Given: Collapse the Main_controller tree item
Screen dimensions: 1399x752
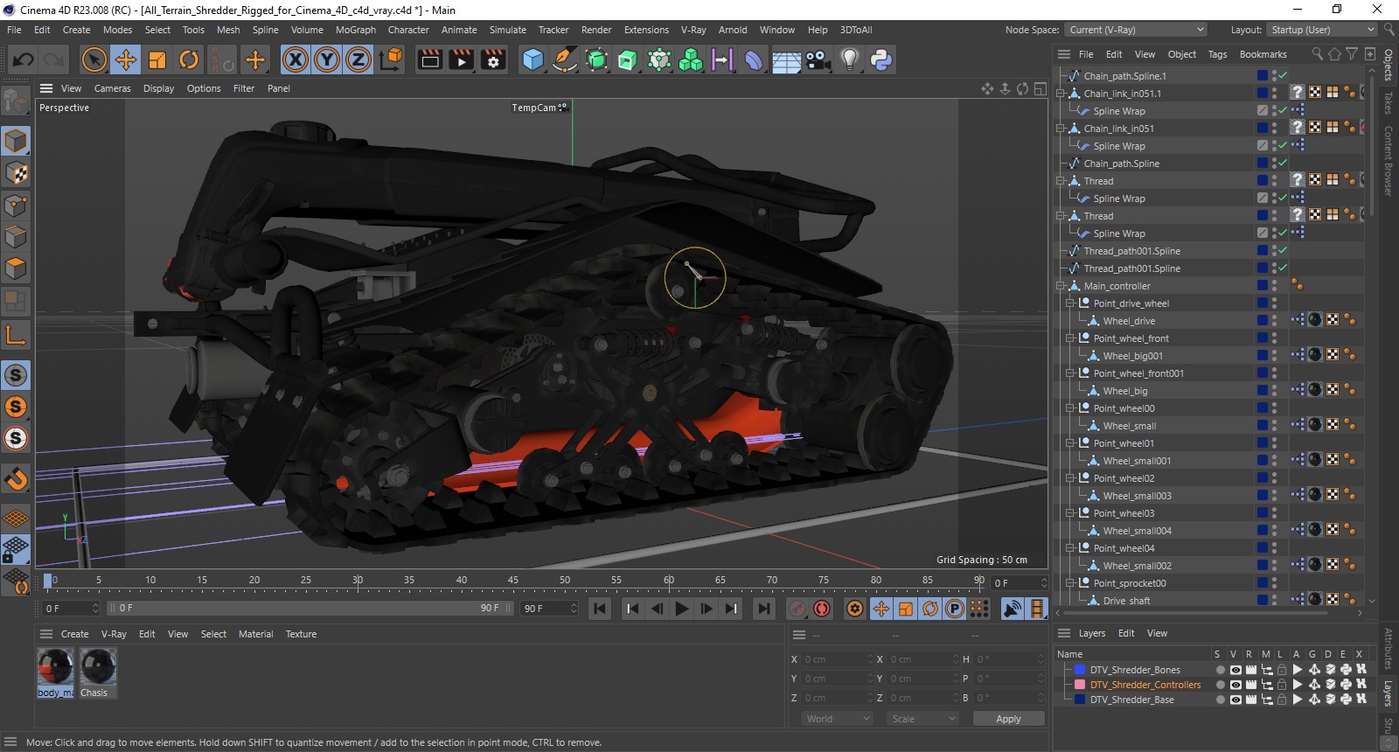Looking at the screenshot, I should pyautogui.click(x=1061, y=286).
